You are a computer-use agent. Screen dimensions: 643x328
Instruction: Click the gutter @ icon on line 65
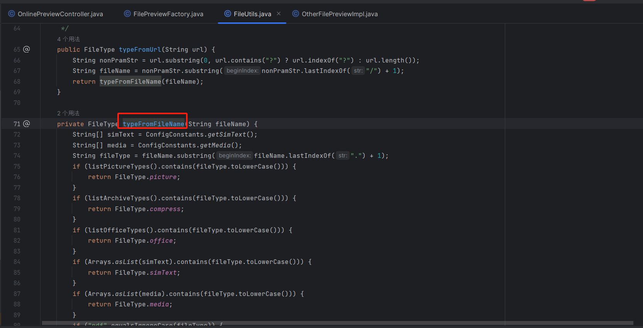click(x=27, y=49)
